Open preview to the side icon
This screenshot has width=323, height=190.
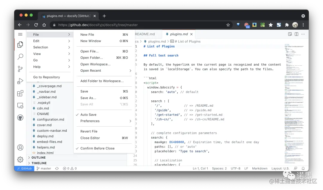tap(290, 34)
